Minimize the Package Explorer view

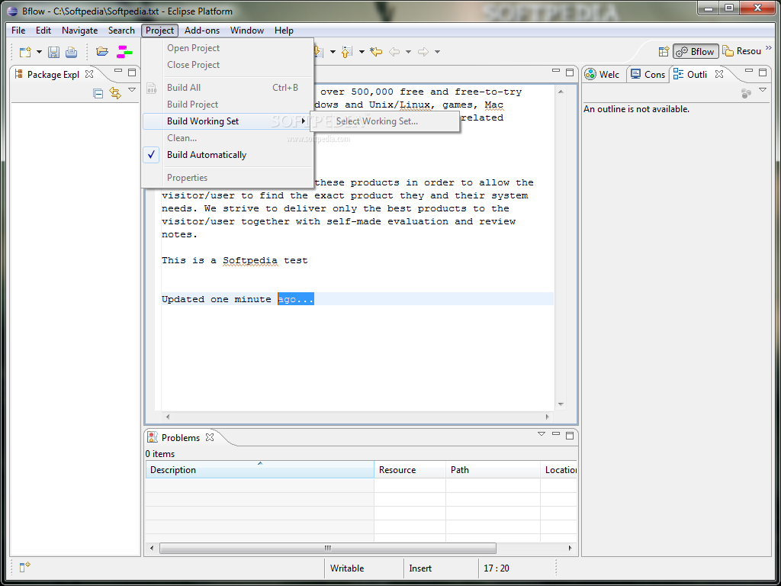coord(118,71)
